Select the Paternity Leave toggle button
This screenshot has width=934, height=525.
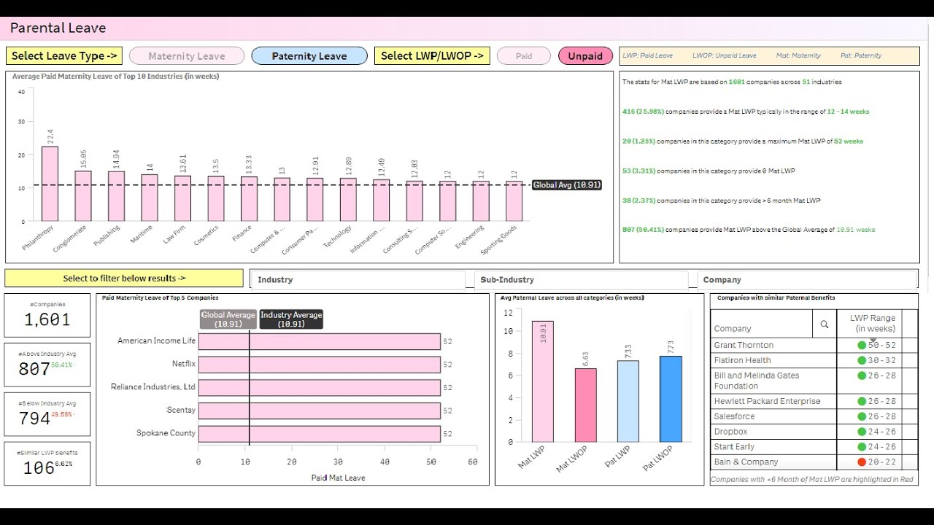tap(309, 56)
